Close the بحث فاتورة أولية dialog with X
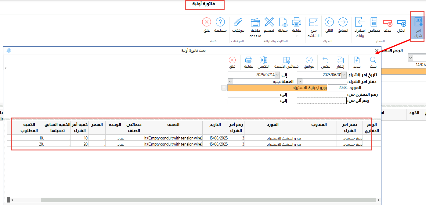The image size is (426, 208). 377,51
